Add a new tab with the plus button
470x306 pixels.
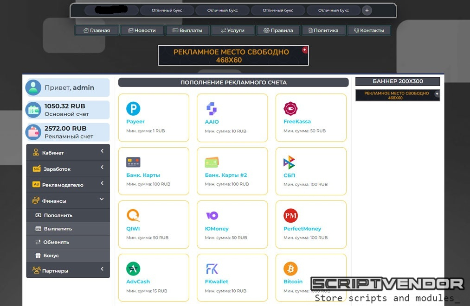tap(367, 10)
